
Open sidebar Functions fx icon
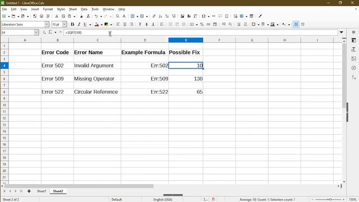[x=354, y=77]
